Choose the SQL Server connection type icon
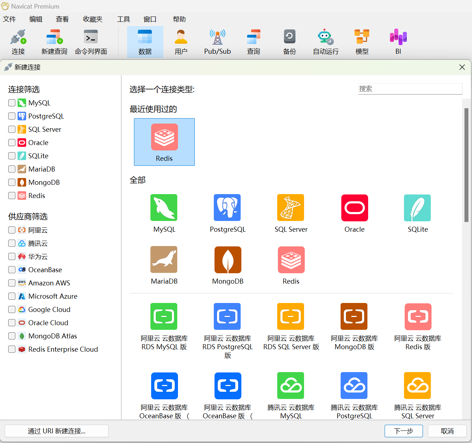The image size is (472, 443). point(291,207)
